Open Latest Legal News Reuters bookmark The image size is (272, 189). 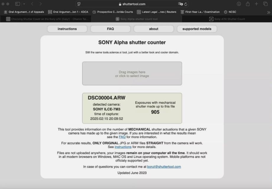click(x=157, y=12)
